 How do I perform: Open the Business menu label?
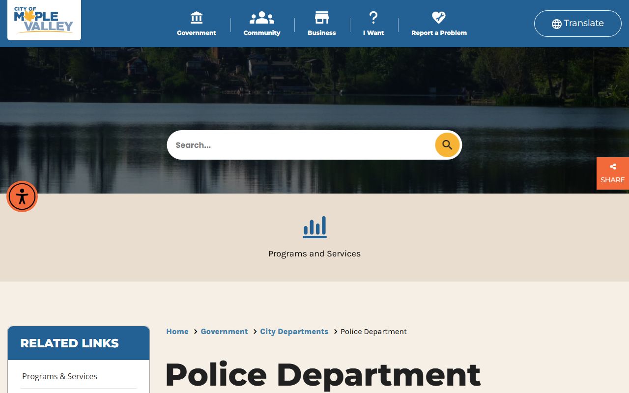point(322,33)
